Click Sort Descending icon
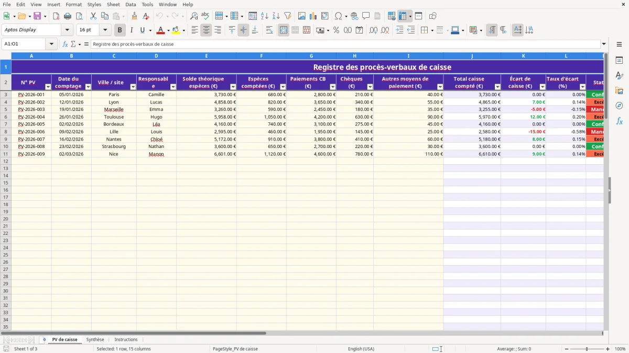 [x=276, y=16]
